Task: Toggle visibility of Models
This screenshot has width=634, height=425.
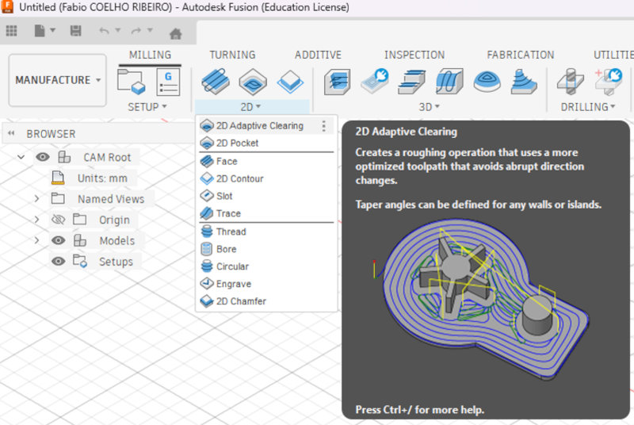Action: (58, 240)
